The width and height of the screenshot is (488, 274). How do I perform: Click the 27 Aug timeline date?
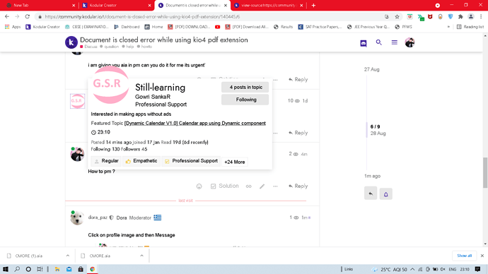(x=371, y=69)
